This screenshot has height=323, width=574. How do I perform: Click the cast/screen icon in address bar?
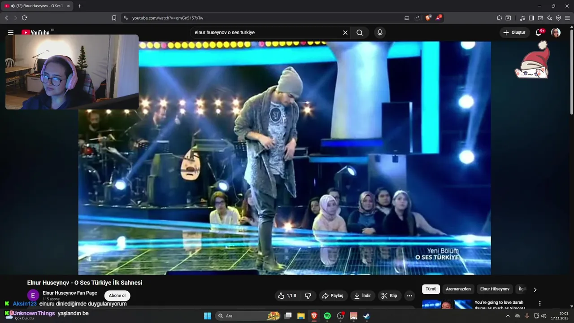pos(407,18)
